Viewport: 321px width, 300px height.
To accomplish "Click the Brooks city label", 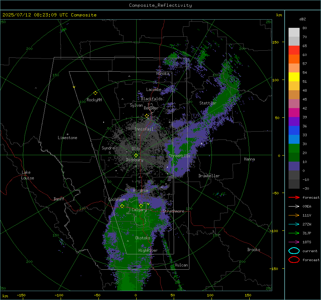I will coord(254,250).
